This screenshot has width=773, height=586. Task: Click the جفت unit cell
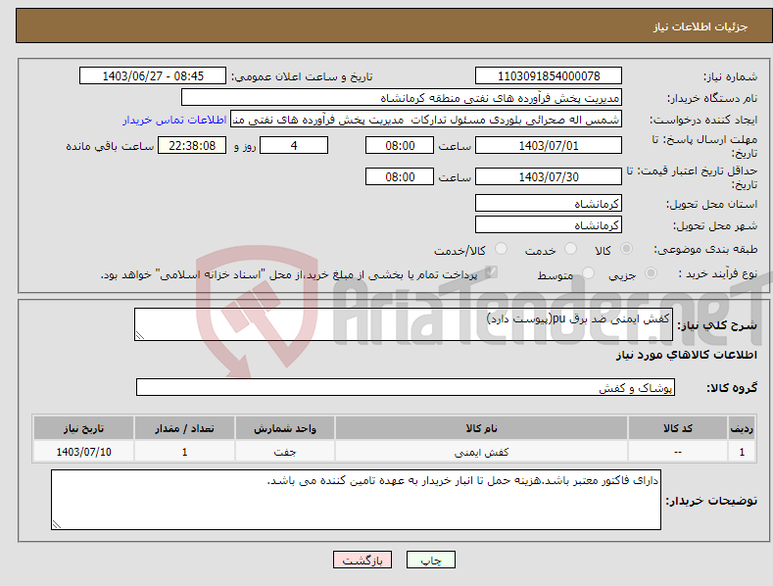click(x=285, y=452)
